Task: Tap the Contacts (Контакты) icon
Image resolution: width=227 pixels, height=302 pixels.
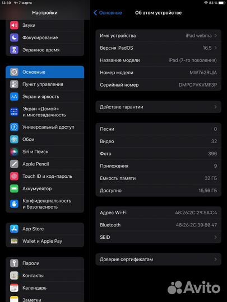Action: coord(14,276)
